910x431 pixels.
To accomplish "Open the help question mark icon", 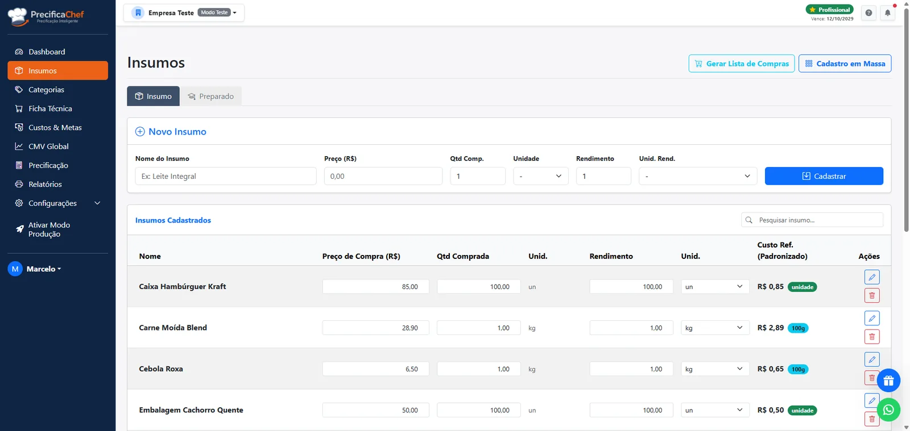I will (x=868, y=12).
